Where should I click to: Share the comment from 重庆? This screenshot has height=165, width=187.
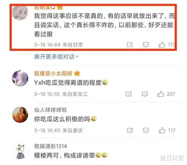click(x=130, y=130)
